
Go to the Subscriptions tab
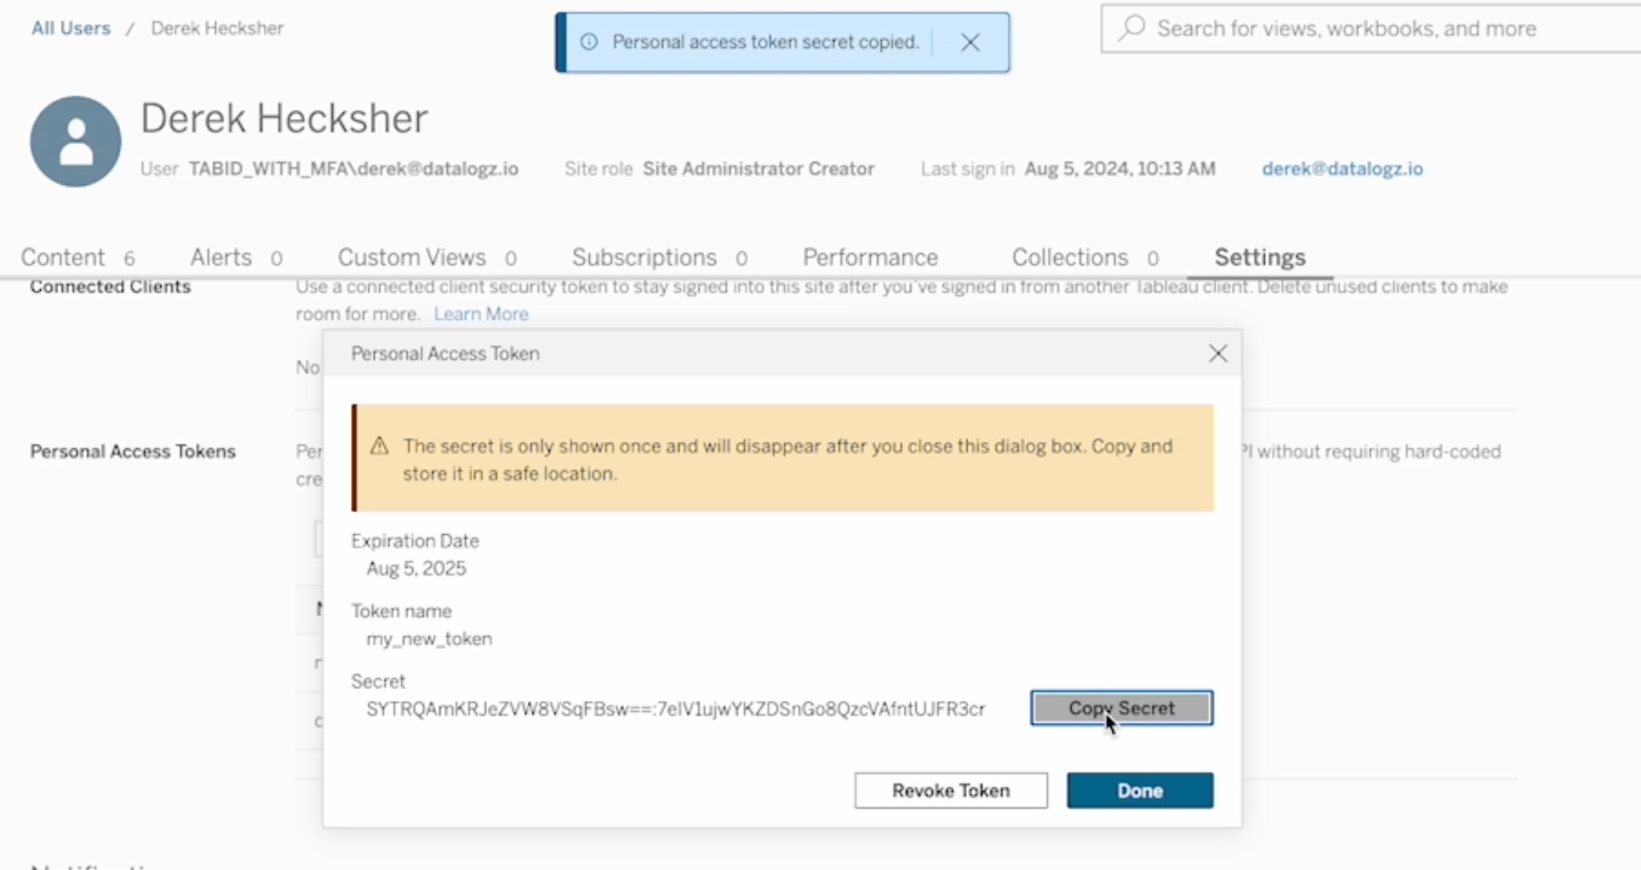643,258
